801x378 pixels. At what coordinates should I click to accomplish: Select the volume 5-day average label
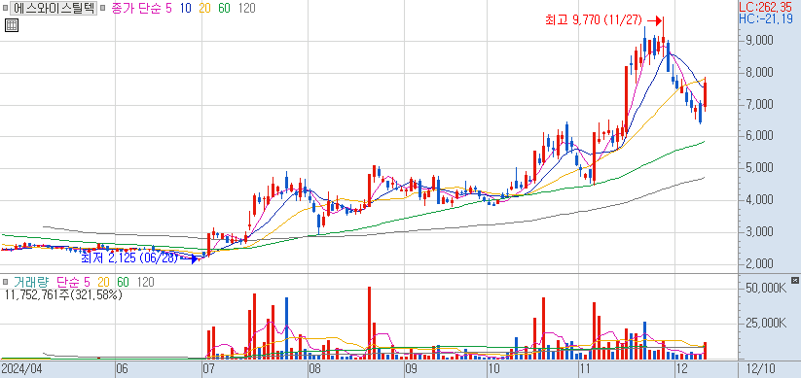87,282
